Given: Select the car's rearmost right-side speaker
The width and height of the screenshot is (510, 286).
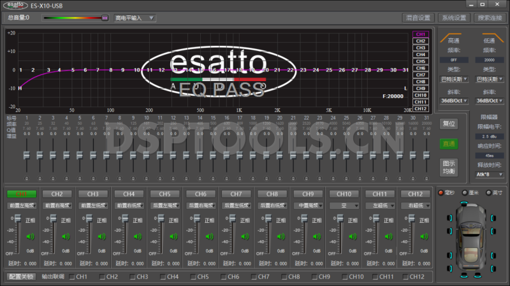Looking at the screenshot, I should tap(493, 268).
